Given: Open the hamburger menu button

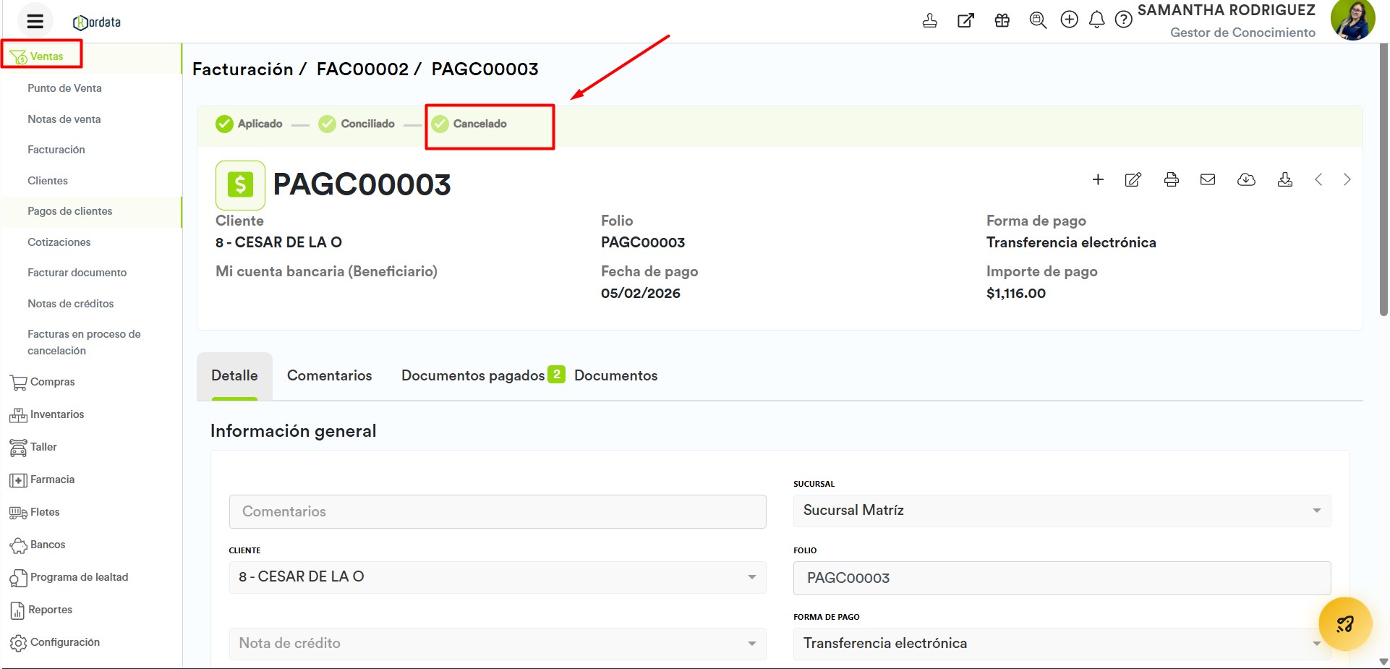Looking at the screenshot, I should (x=35, y=21).
